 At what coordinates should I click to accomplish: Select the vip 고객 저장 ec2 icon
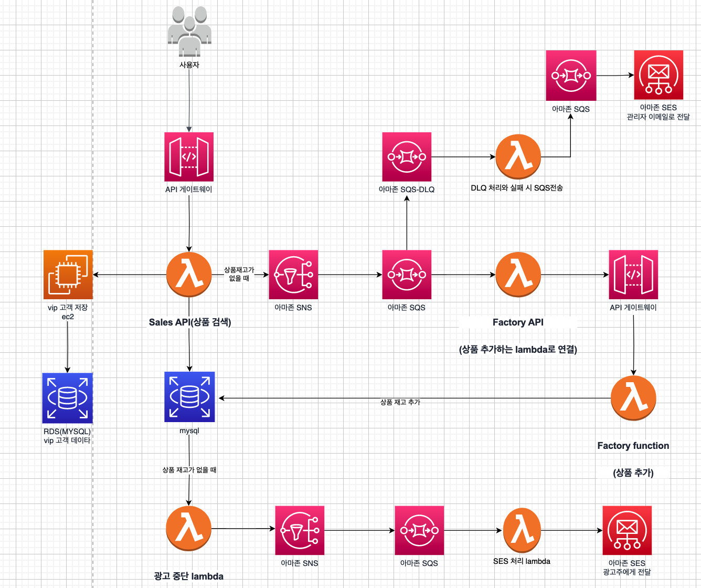click(68, 275)
